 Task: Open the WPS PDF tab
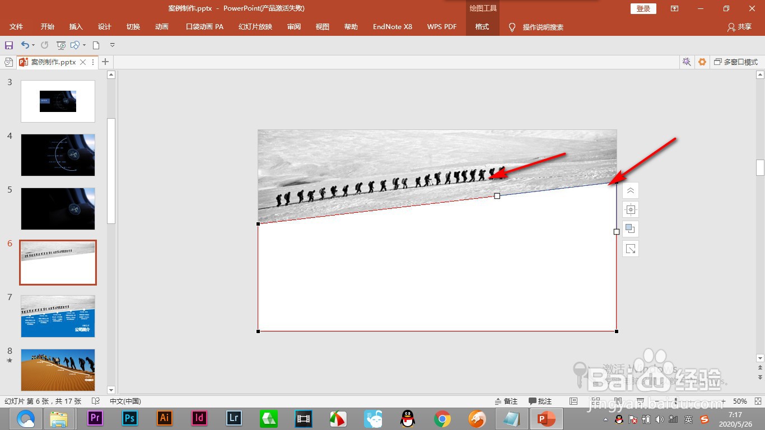pyautogui.click(x=442, y=27)
